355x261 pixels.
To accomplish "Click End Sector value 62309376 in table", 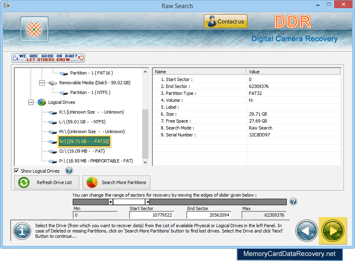I will 259,86.
